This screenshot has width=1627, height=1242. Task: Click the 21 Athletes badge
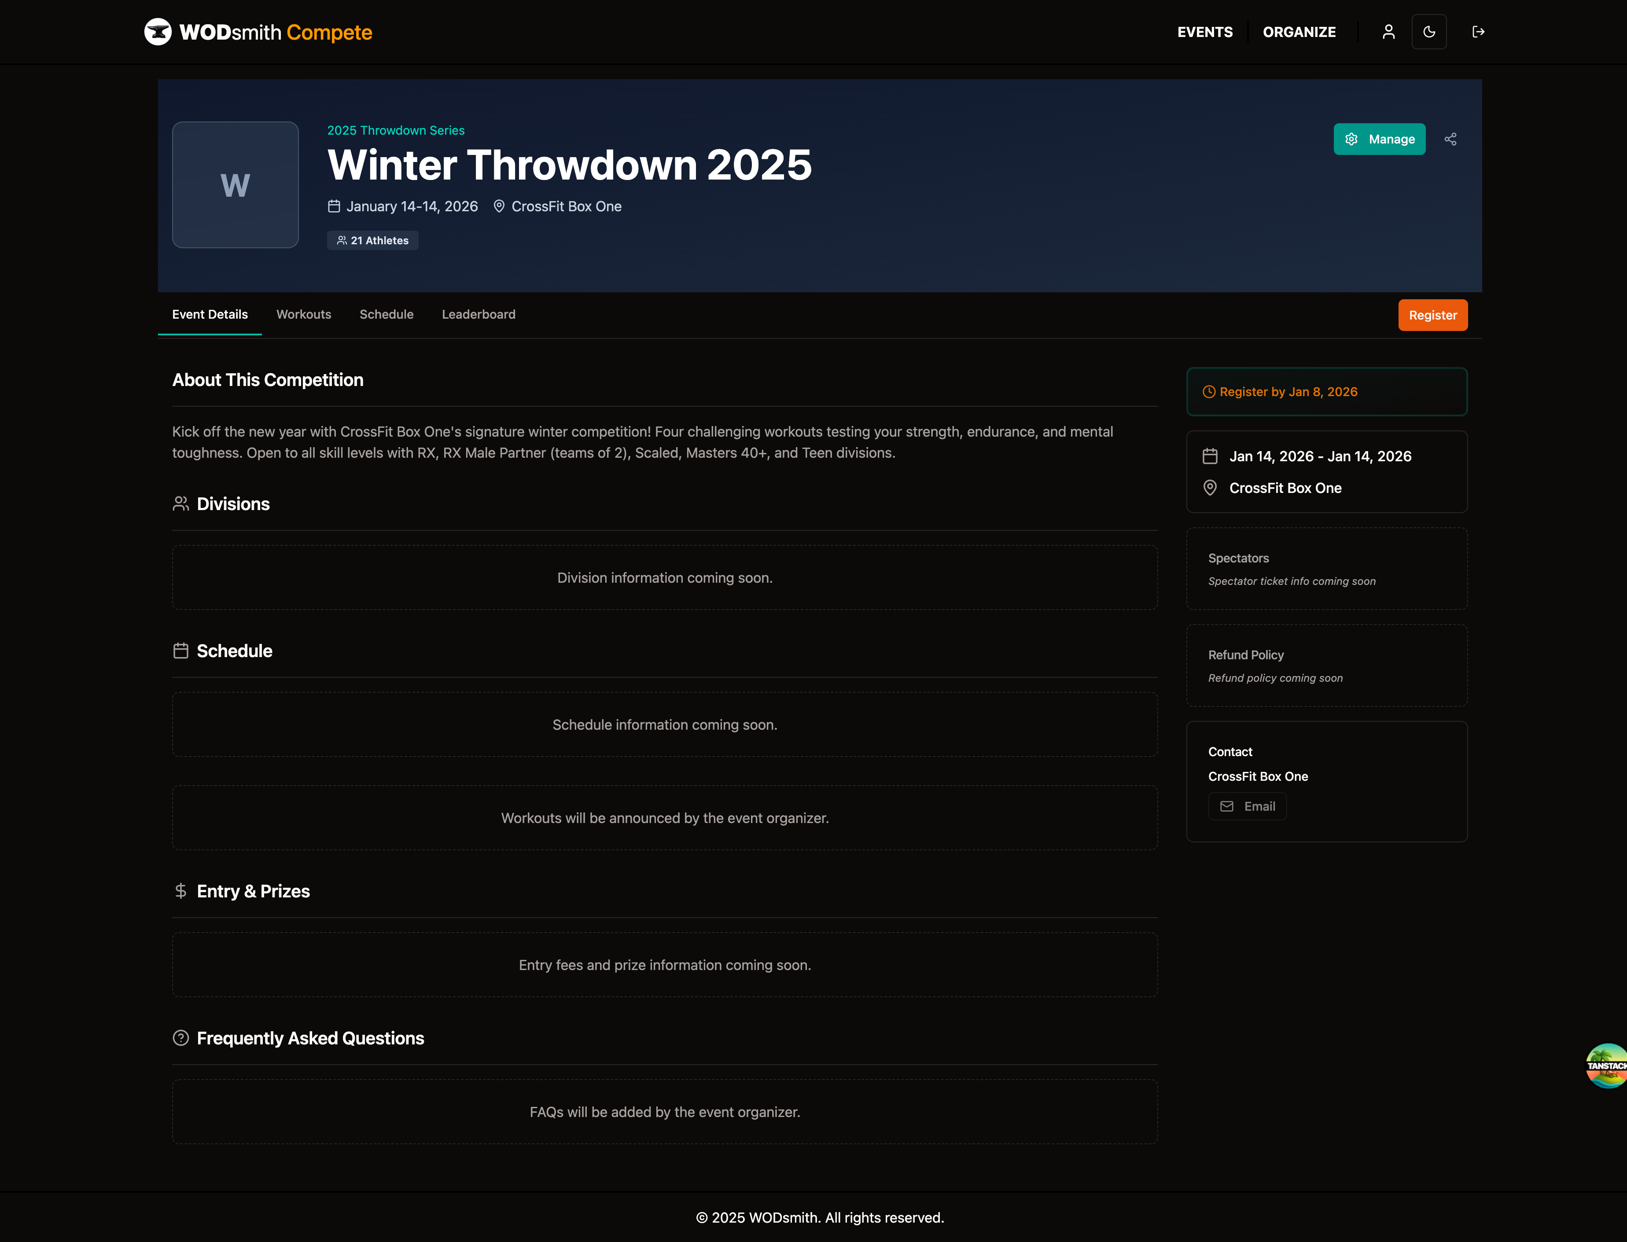(373, 240)
